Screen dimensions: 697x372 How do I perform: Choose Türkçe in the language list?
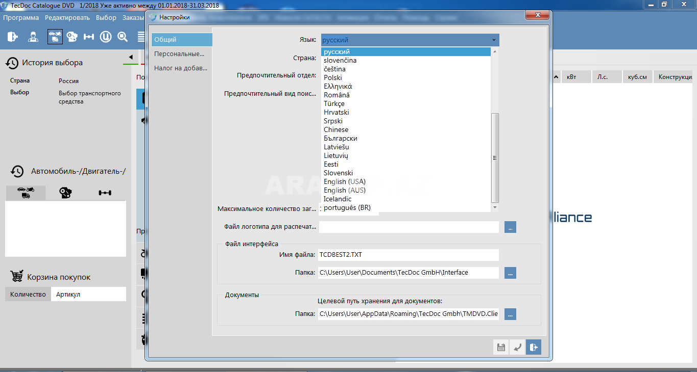click(x=406, y=104)
